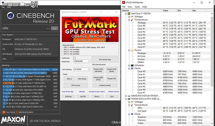The width and height of the screenshot is (215, 126).
Task: Launch GPU Shark from FurMark Tools
Action: coord(82,79)
